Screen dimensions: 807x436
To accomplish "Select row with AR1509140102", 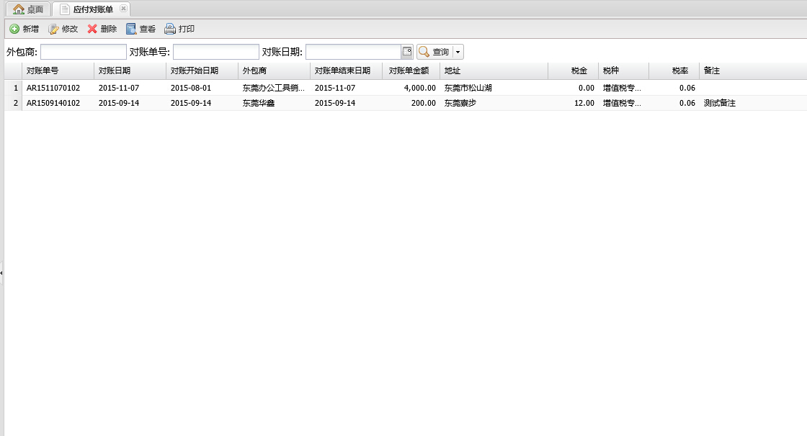I will (53, 103).
